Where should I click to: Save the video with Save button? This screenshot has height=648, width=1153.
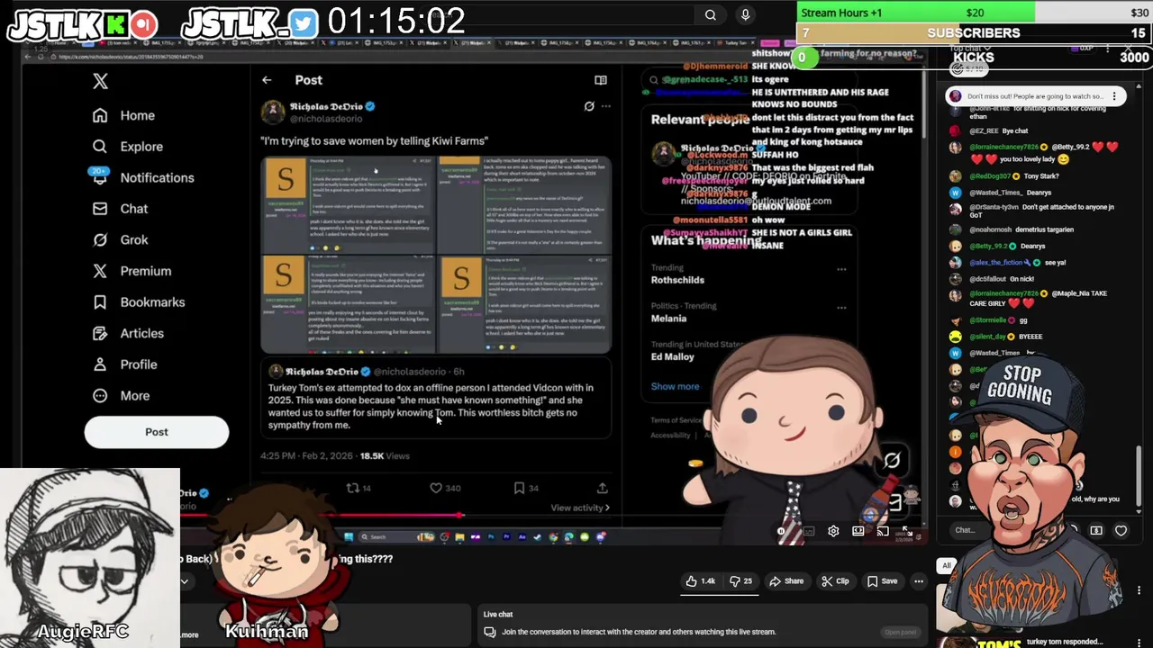pyautogui.click(x=883, y=581)
